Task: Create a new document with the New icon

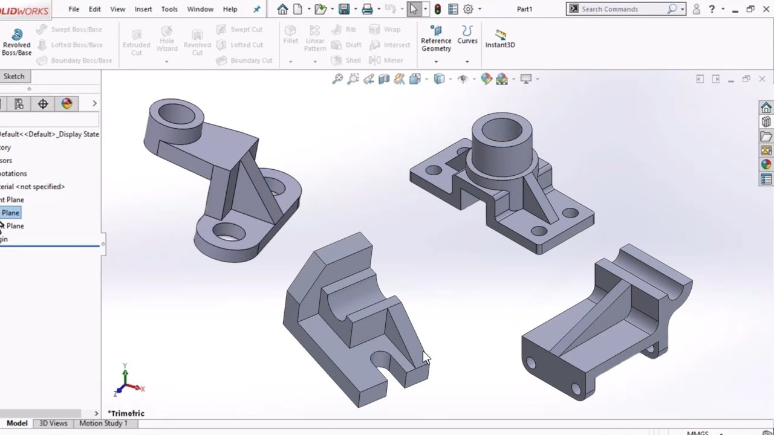Action: pyautogui.click(x=298, y=9)
